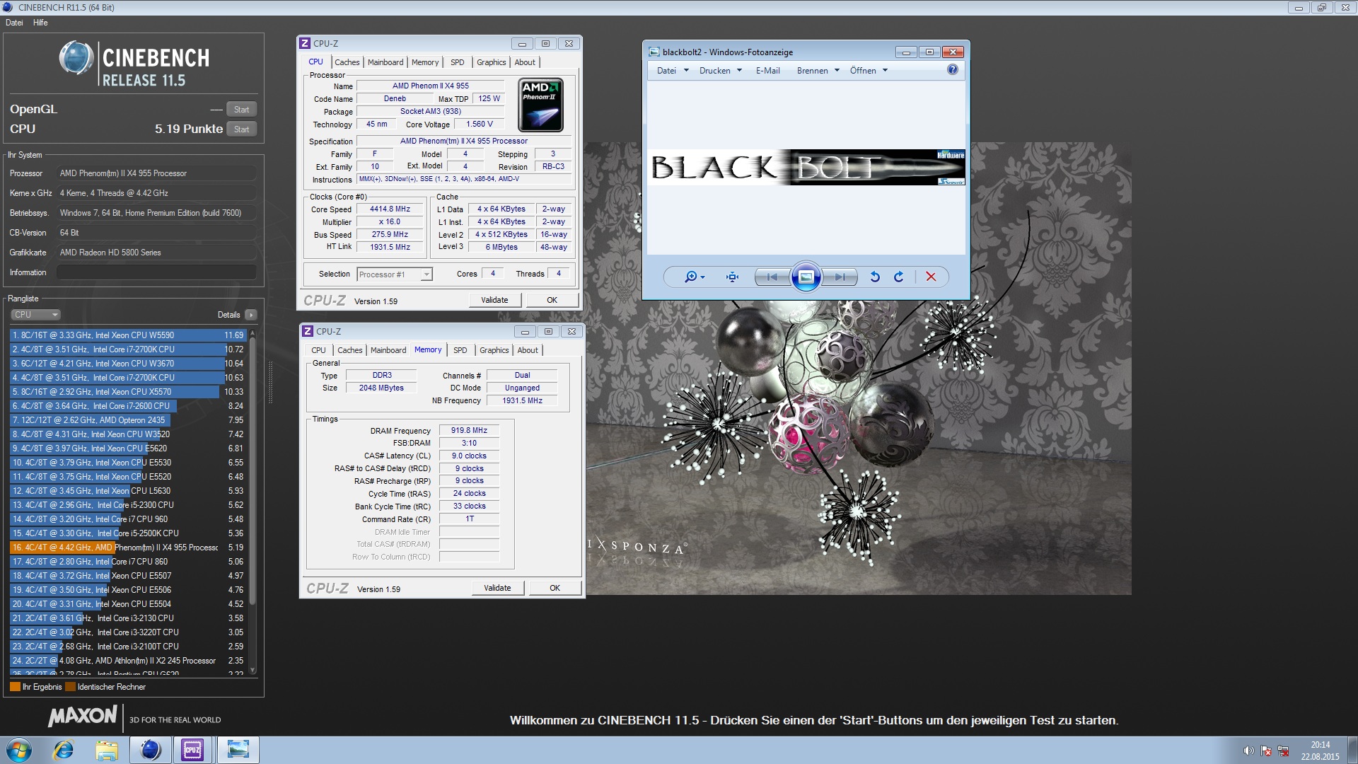Click the Z icon of the upper CPU-Z window
The width and height of the screenshot is (1358, 764).
click(305, 43)
